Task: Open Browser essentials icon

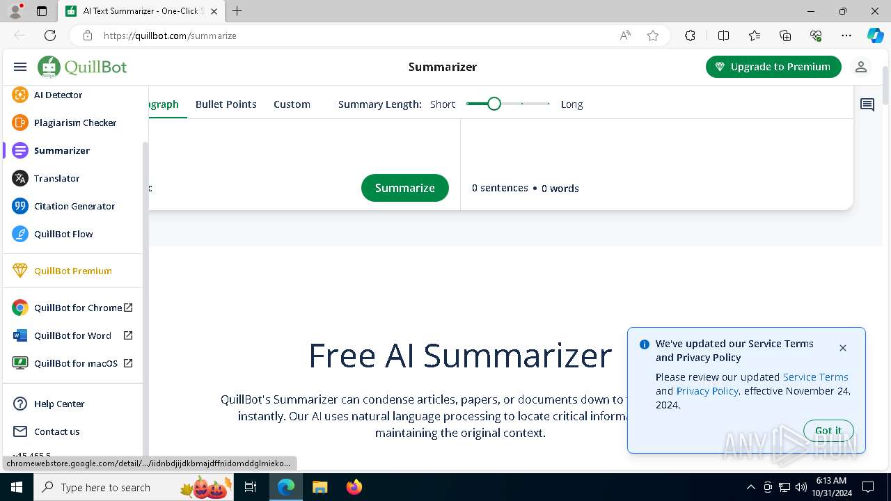Action: pos(816,35)
